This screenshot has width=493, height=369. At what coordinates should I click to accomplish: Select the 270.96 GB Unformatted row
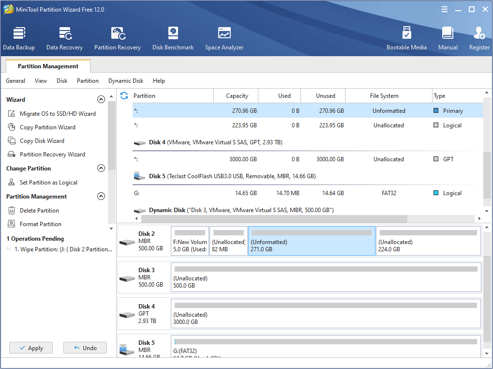pos(308,110)
